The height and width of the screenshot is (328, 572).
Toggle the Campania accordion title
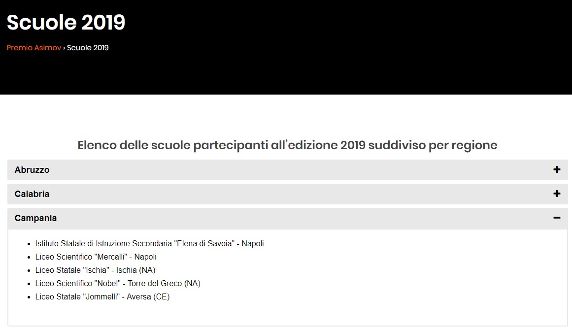coord(35,218)
